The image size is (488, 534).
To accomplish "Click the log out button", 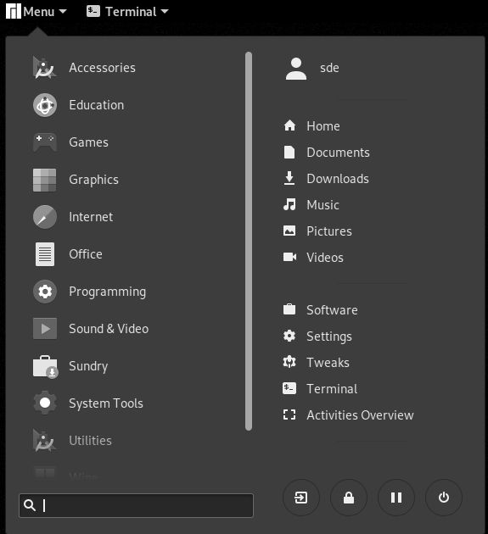I will [x=300, y=498].
